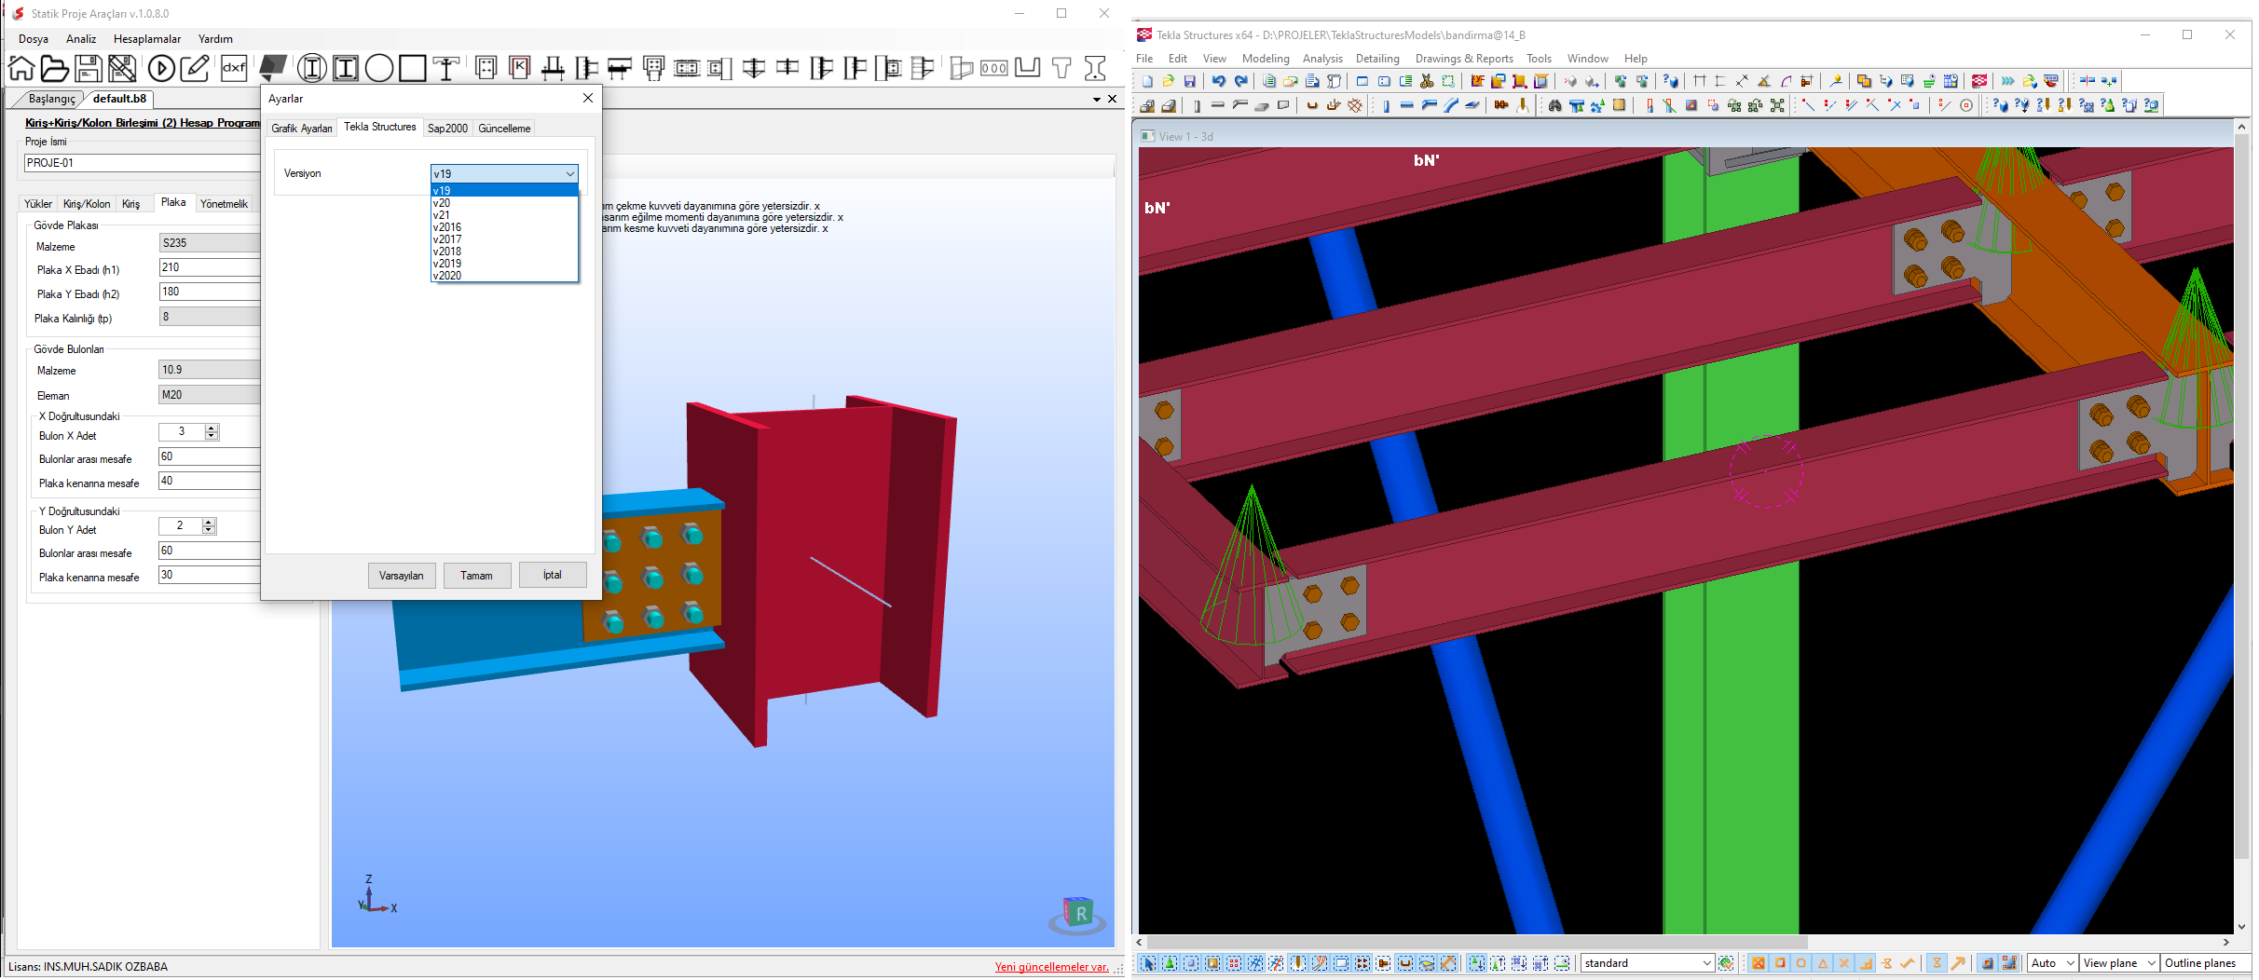Click the K-labeled connection icon

coord(520,67)
